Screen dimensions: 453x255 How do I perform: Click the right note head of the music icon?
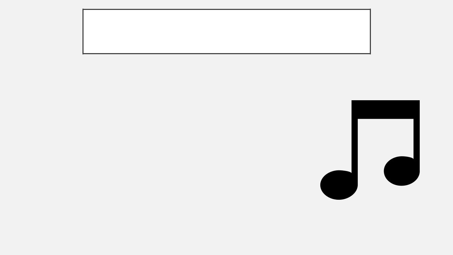pos(402,171)
